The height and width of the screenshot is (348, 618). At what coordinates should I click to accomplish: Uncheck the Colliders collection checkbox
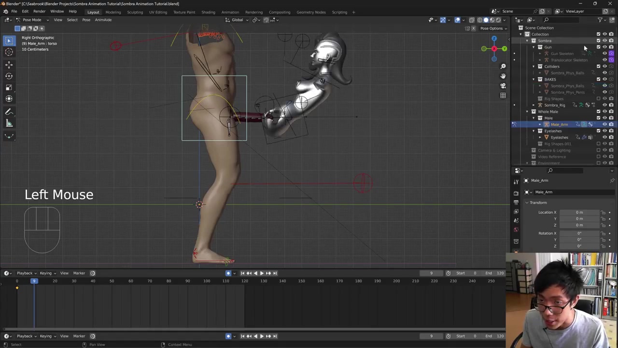click(598, 66)
